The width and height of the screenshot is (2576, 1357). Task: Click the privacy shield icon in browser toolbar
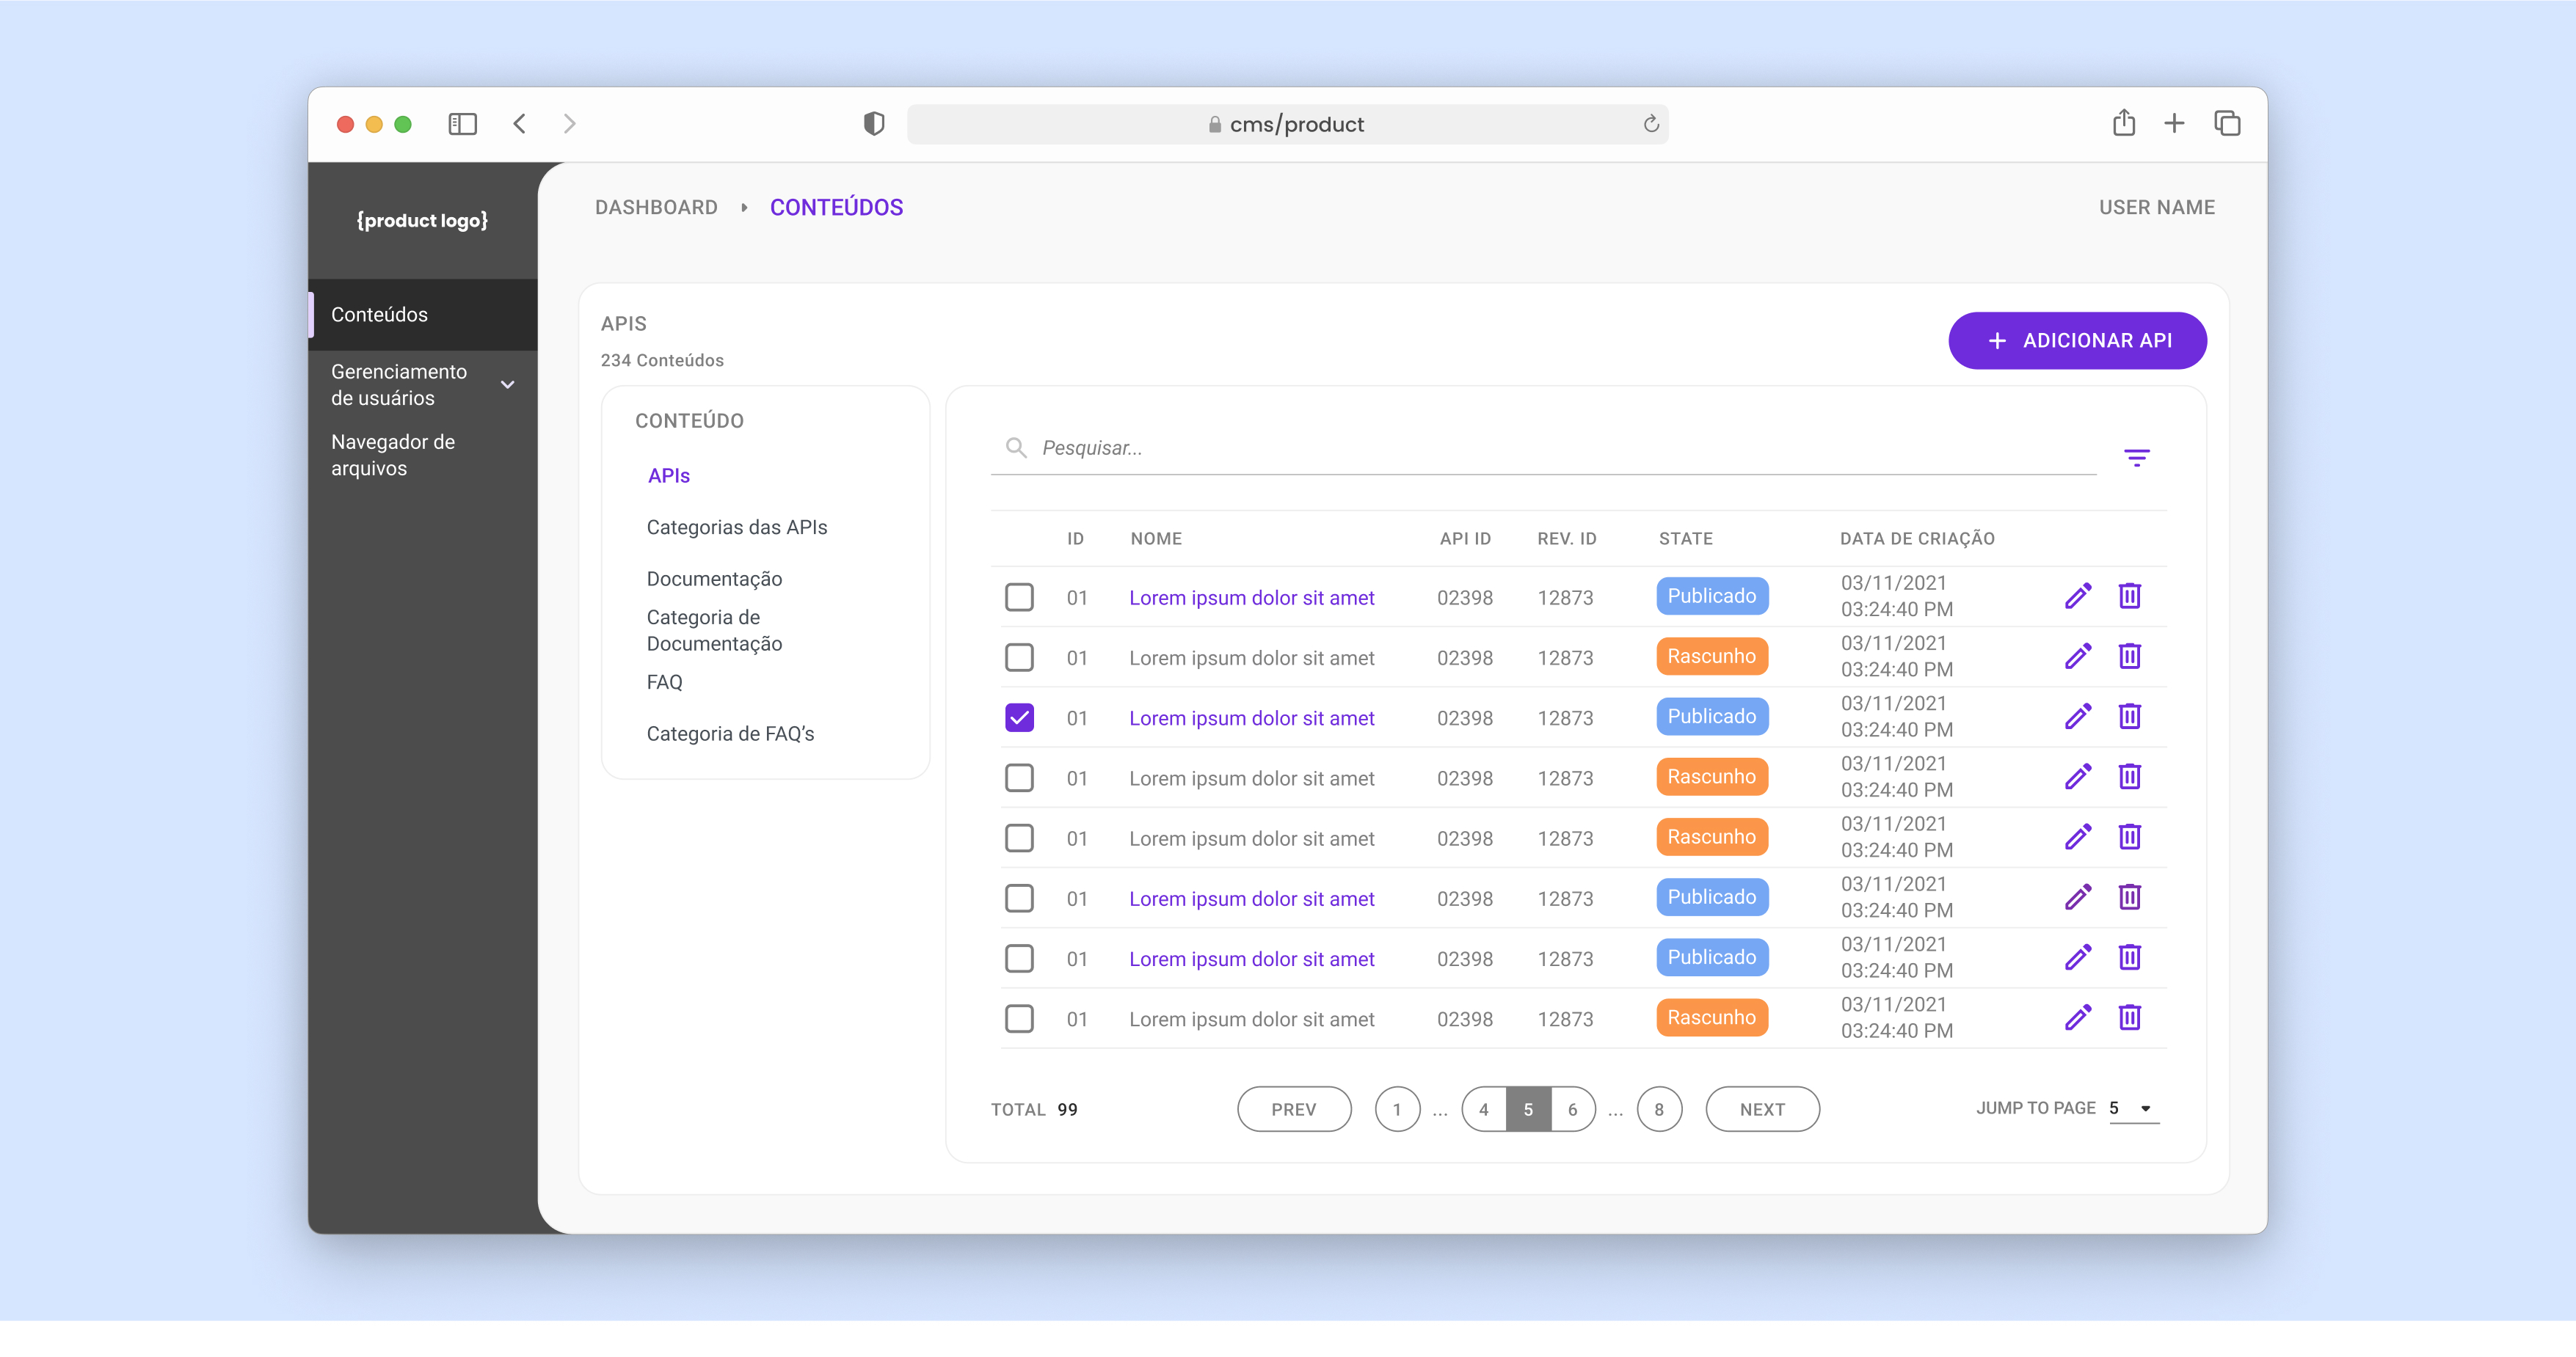[x=873, y=124]
